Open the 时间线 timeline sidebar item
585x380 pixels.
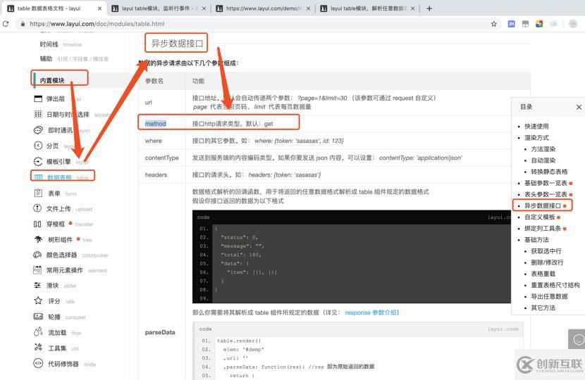point(61,44)
